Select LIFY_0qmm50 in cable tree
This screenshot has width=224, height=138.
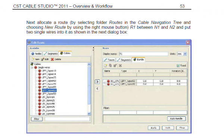[49, 81]
